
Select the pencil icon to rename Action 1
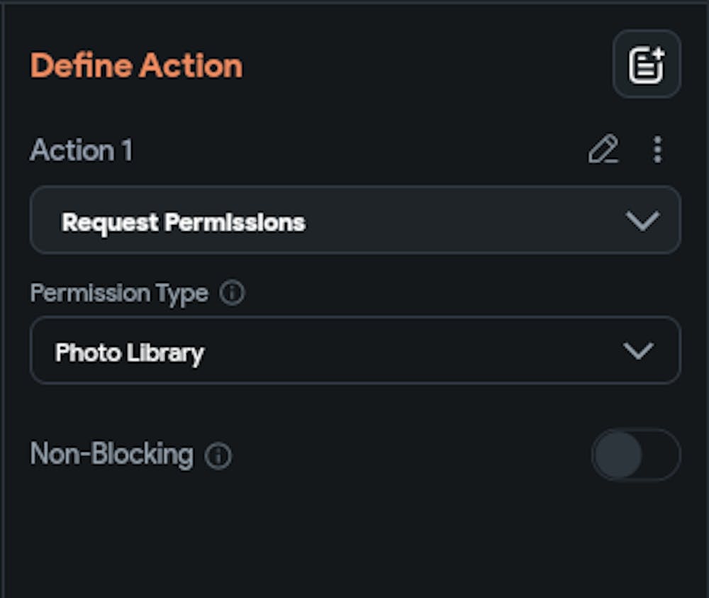pyautogui.click(x=603, y=150)
